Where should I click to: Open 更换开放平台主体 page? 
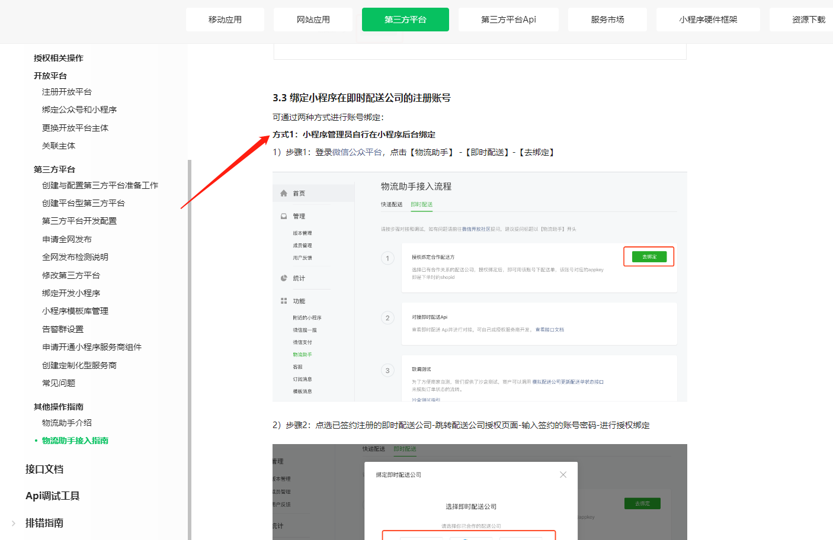pyautogui.click(x=75, y=128)
